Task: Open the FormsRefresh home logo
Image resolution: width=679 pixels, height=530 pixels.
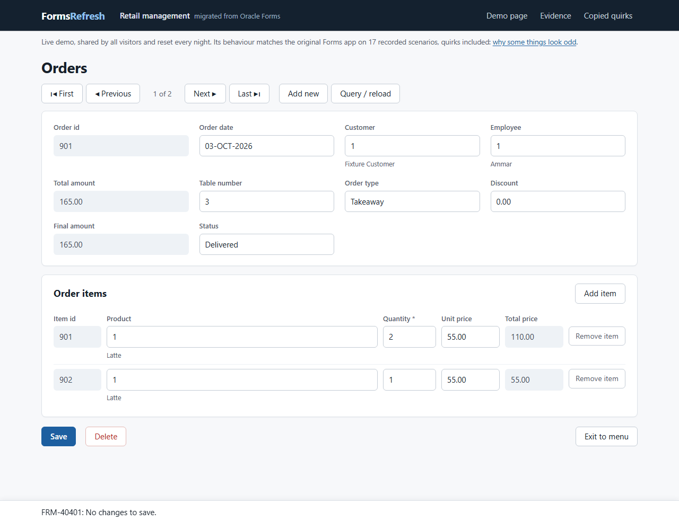Action: click(x=73, y=16)
